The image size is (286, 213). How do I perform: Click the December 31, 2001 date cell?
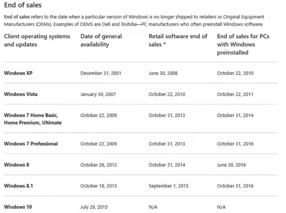tap(101, 73)
